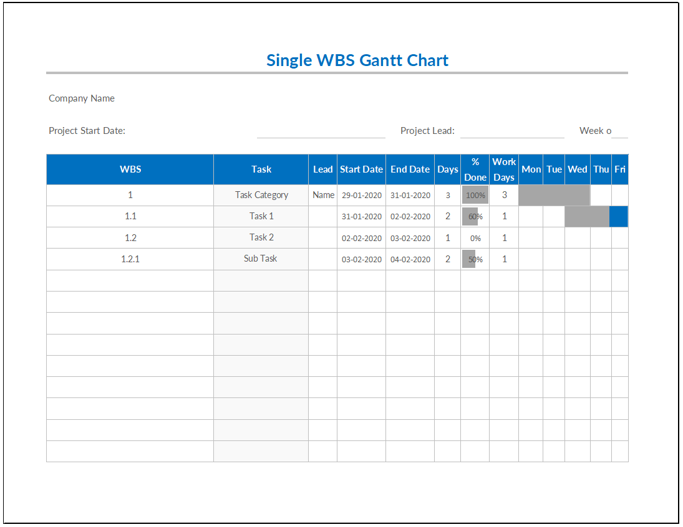Select the Week label at top right

pos(595,131)
